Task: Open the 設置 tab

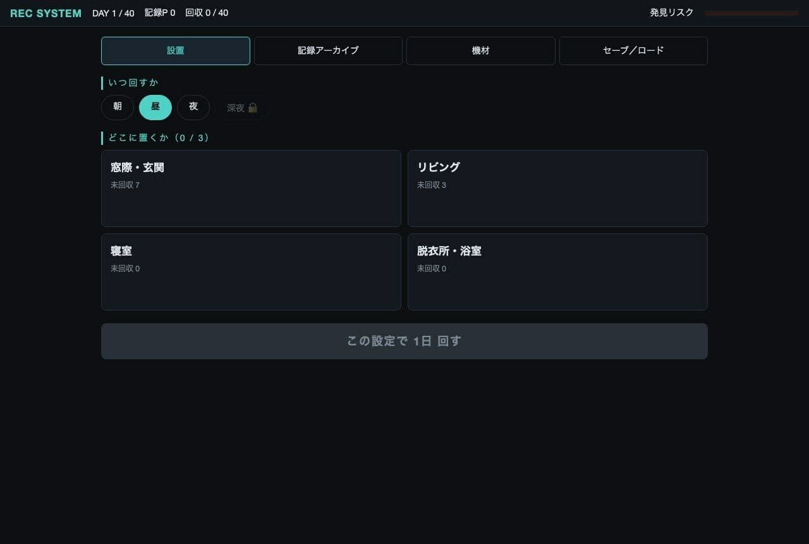Action: (176, 51)
